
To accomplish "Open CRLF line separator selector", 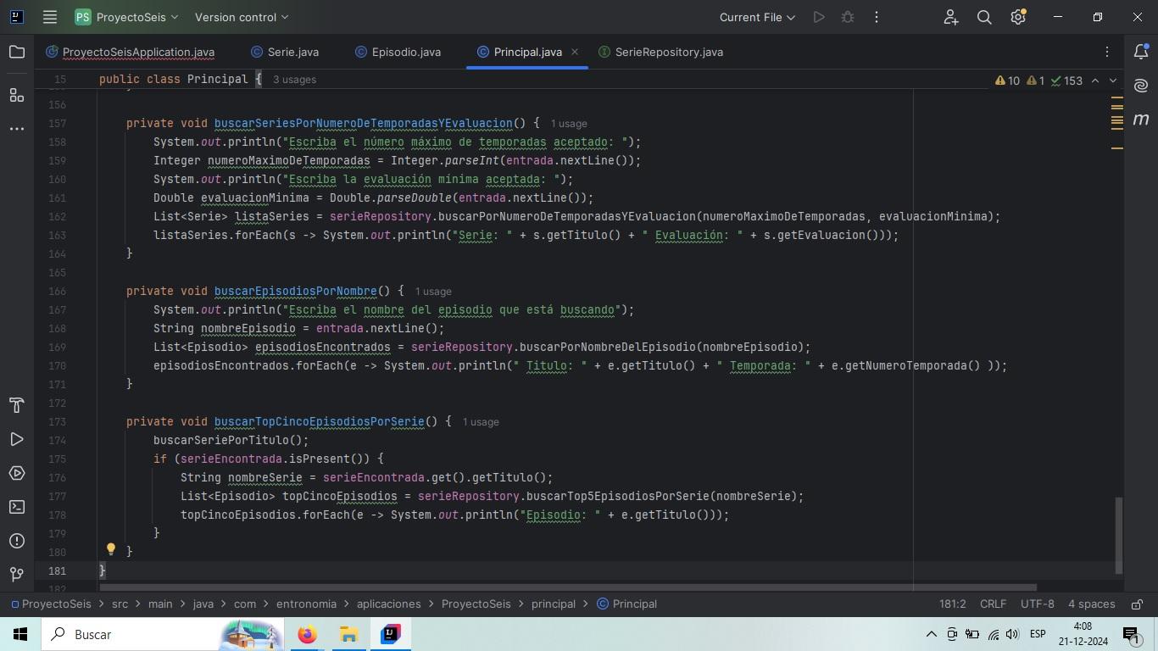I will (x=993, y=604).
